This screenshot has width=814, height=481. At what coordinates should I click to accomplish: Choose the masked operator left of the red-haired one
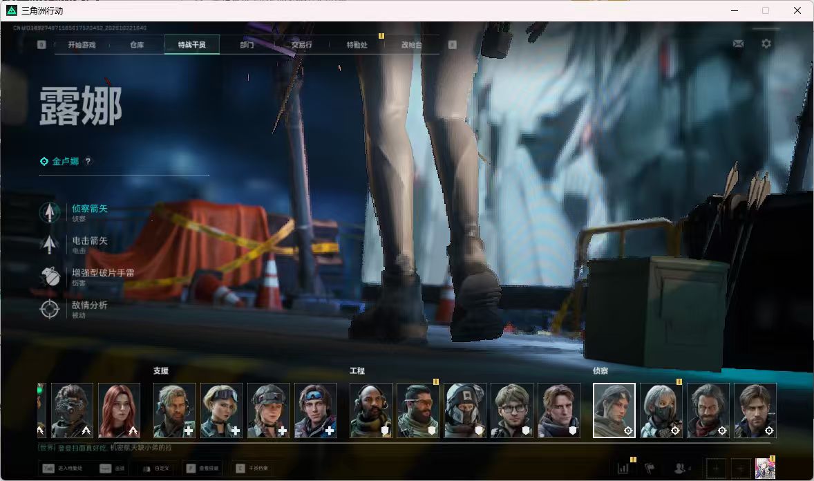coord(72,411)
